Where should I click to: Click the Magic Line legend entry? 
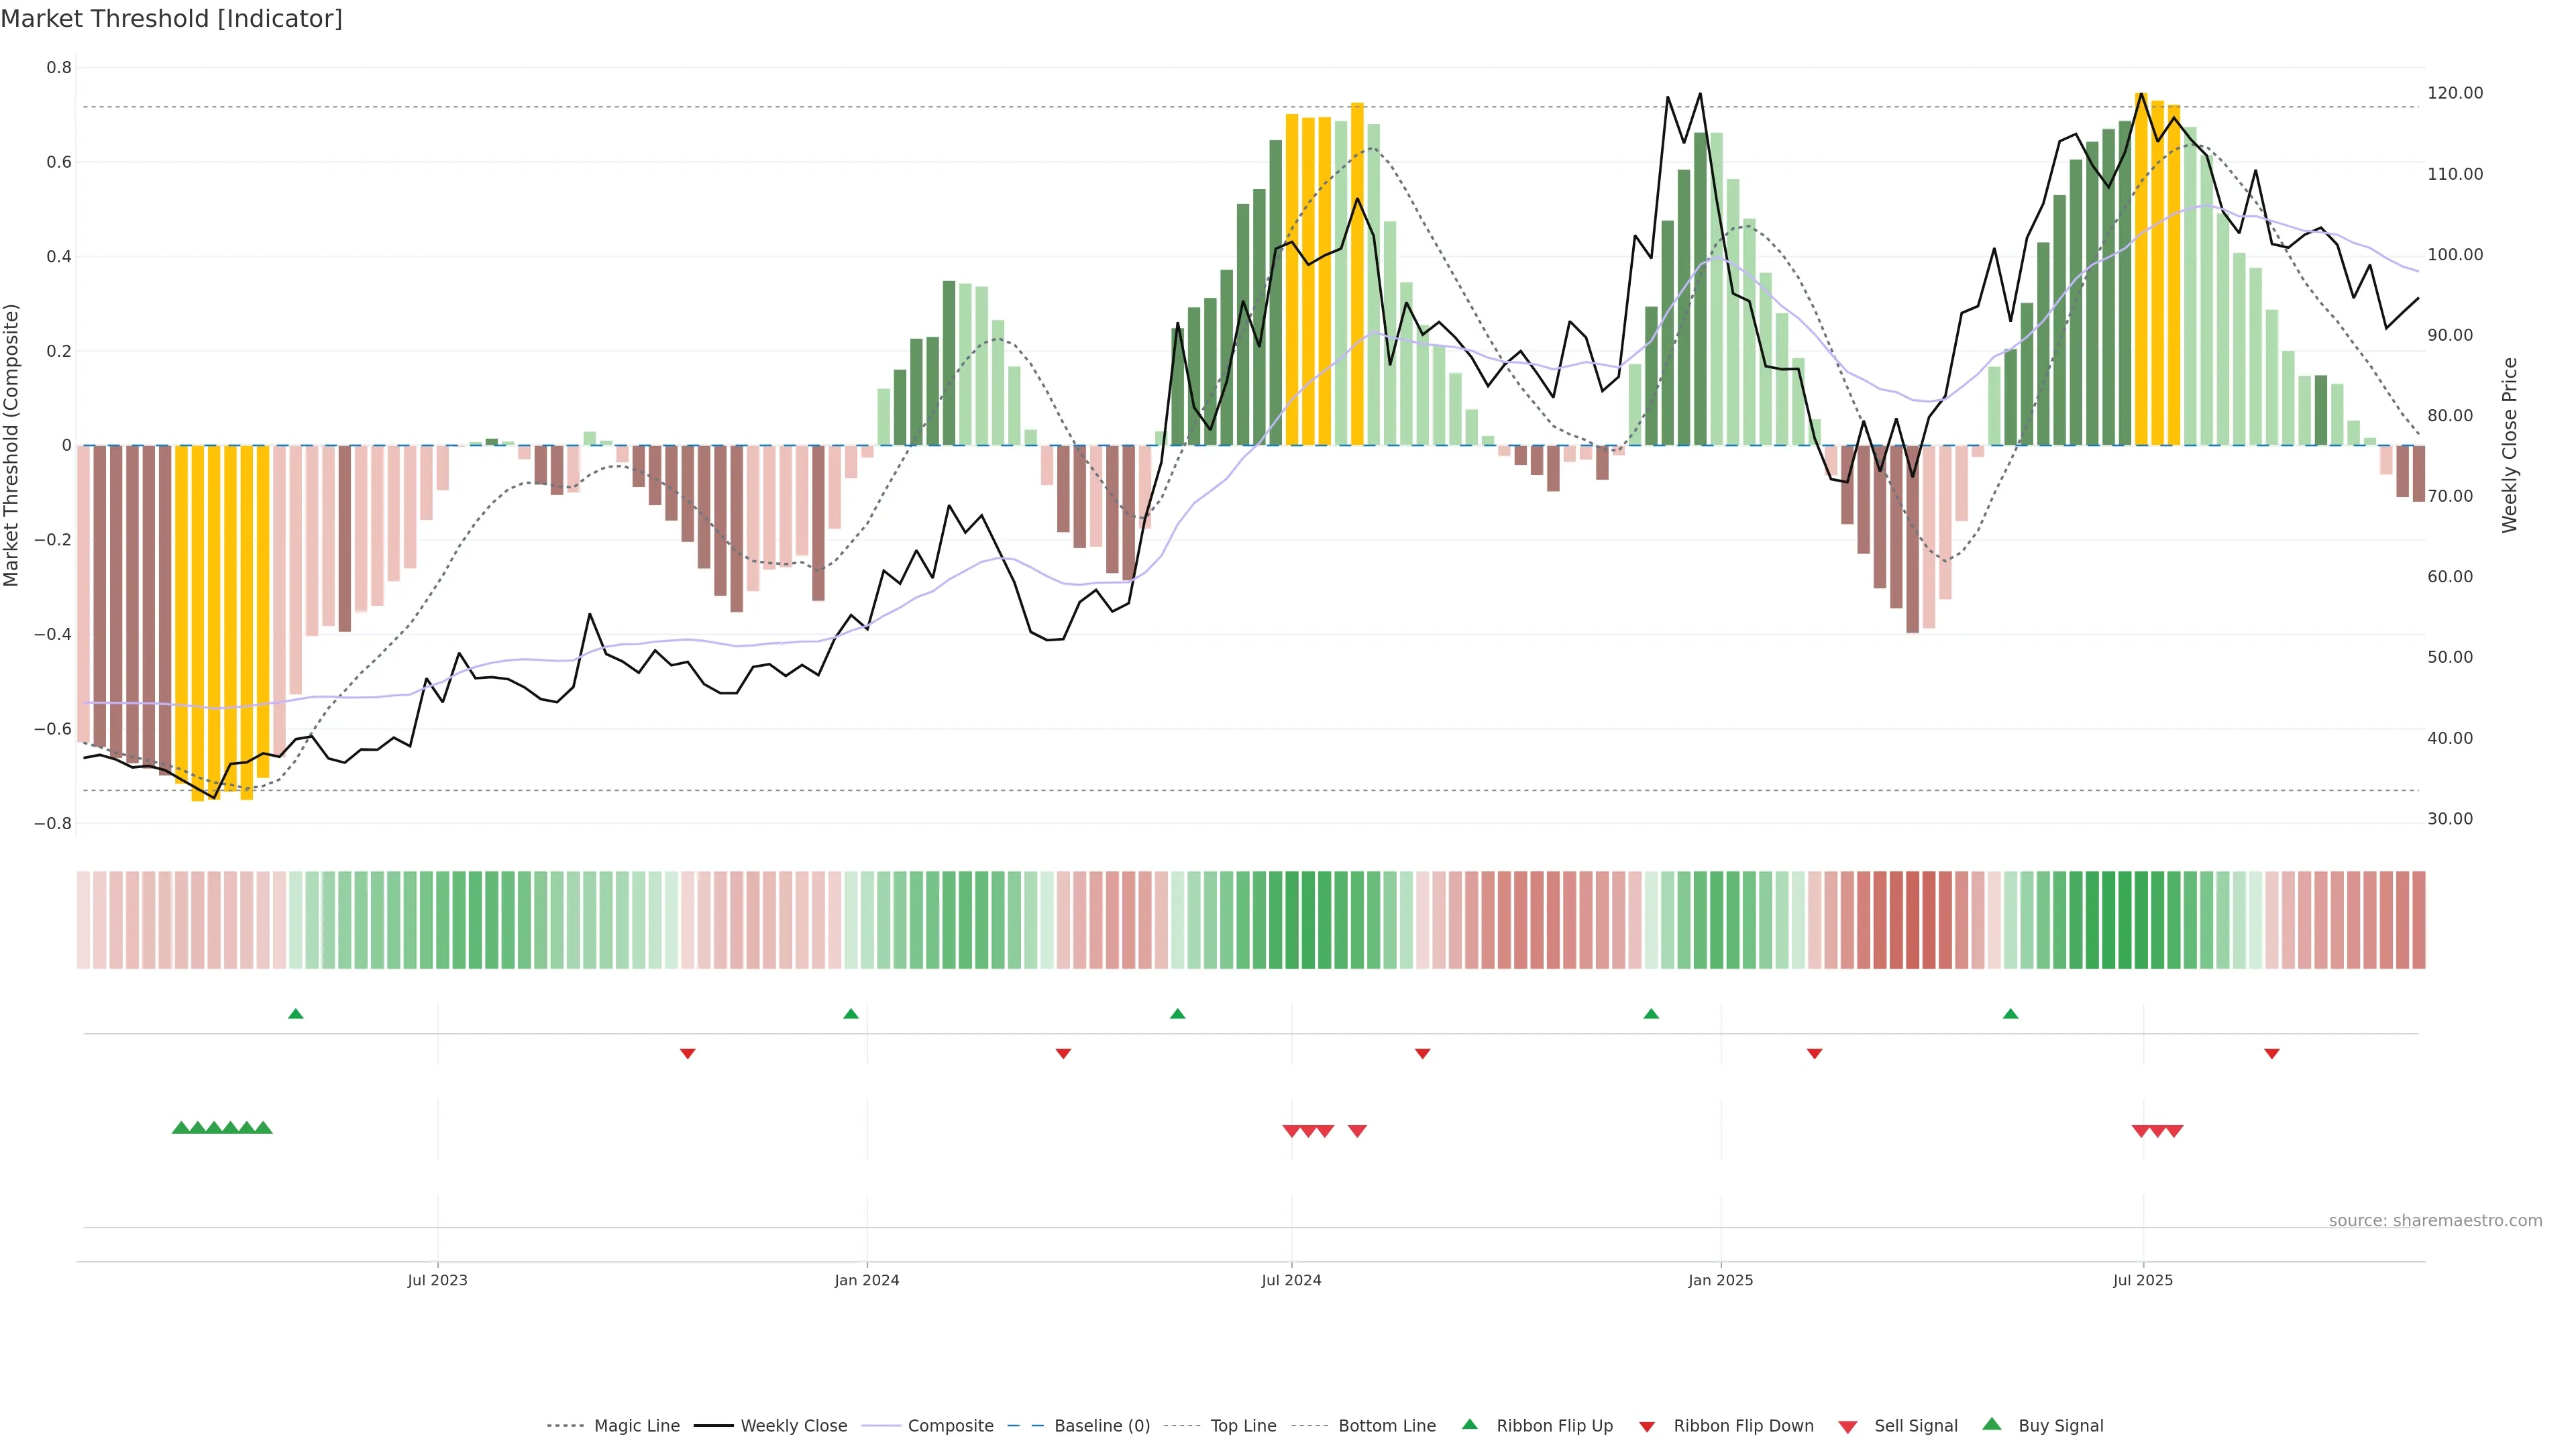[636, 1425]
